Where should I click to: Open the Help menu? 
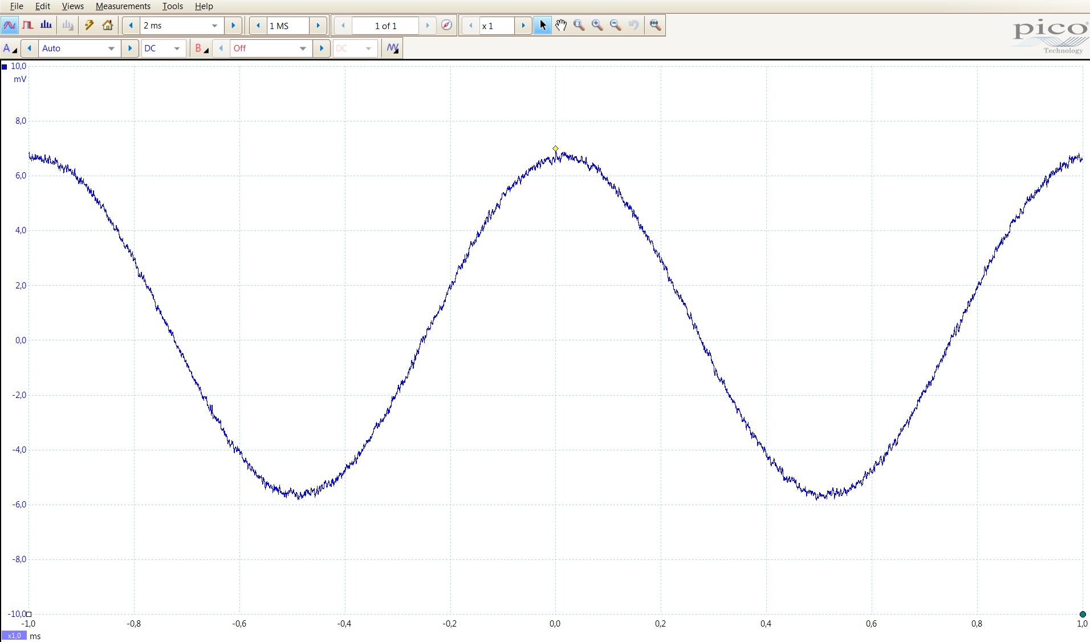pos(204,6)
